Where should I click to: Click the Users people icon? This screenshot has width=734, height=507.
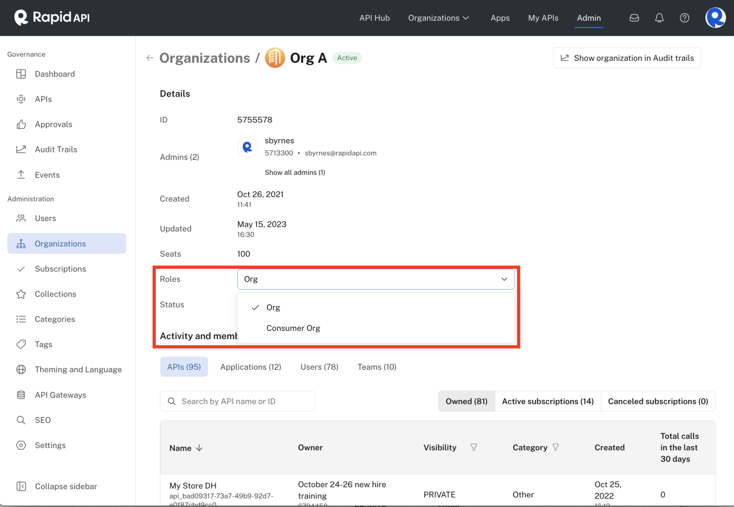pyautogui.click(x=21, y=218)
